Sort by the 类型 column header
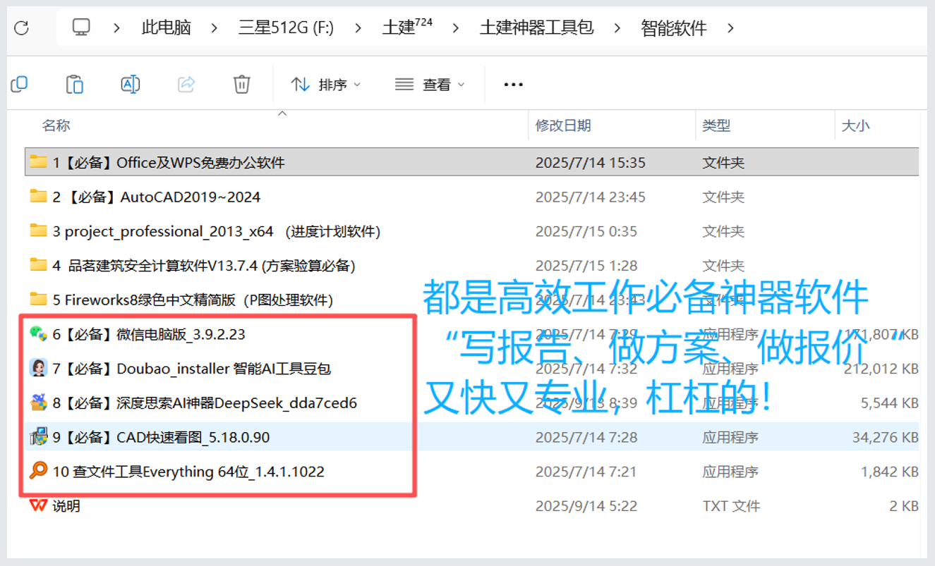The height and width of the screenshot is (566, 935). coord(716,125)
